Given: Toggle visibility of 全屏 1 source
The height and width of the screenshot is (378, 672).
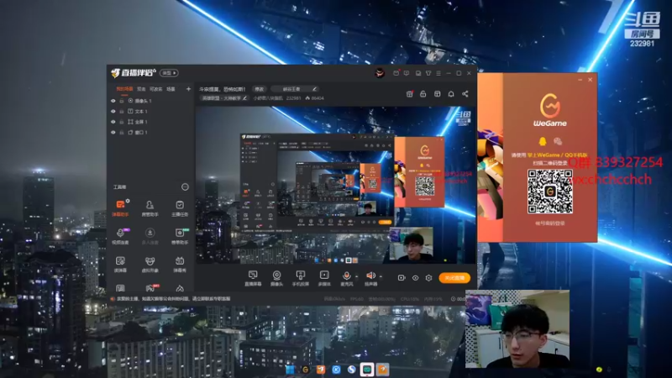Looking at the screenshot, I should pos(113,122).
